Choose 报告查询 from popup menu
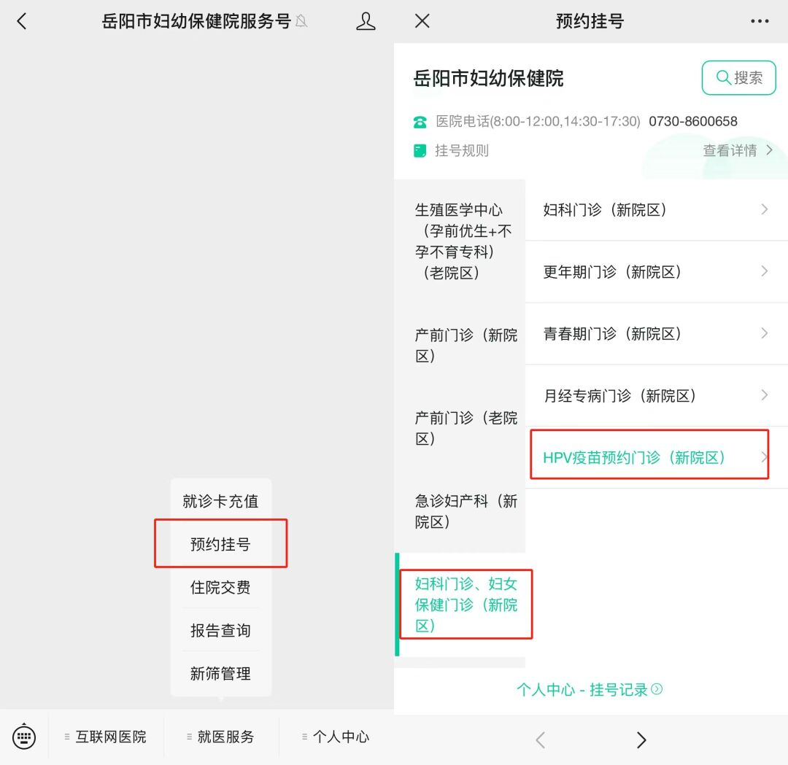Screen dimensions: 788x765 (220, 630)
